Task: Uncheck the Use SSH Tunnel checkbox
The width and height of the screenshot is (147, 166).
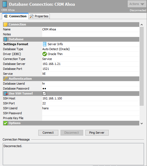Action: pyautogui.click(x=44, y=93)
